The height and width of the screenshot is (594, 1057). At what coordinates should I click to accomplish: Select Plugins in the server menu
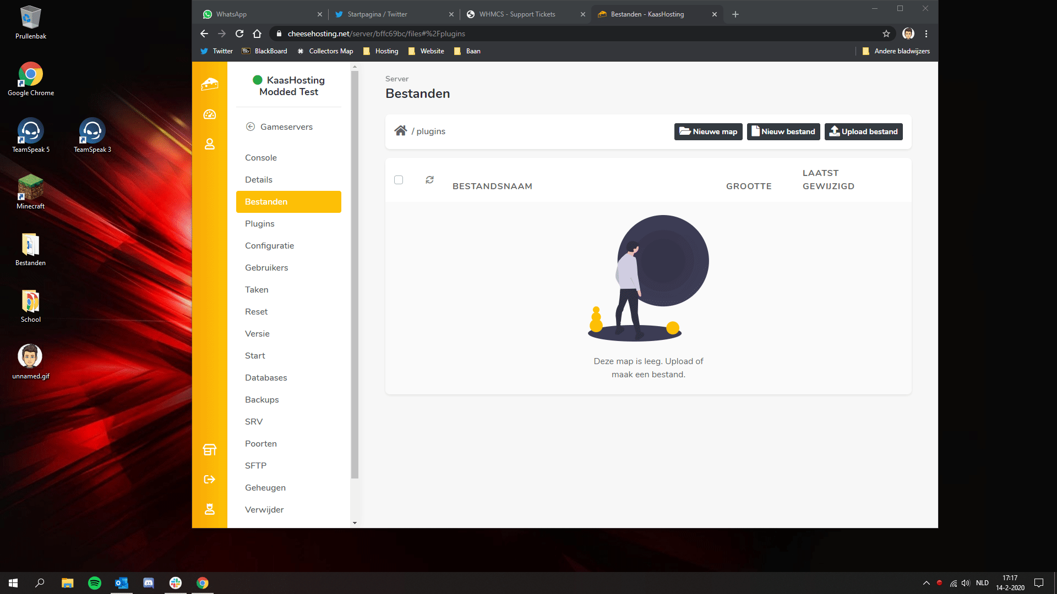pyautogui.click(x=260, y=224)
